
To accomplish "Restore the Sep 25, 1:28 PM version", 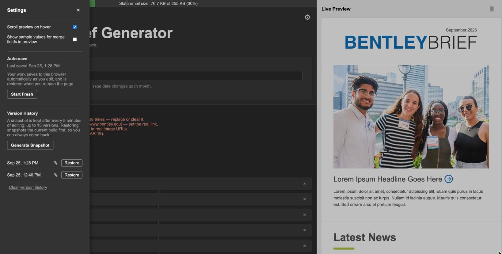I will (x=72, y=163).
